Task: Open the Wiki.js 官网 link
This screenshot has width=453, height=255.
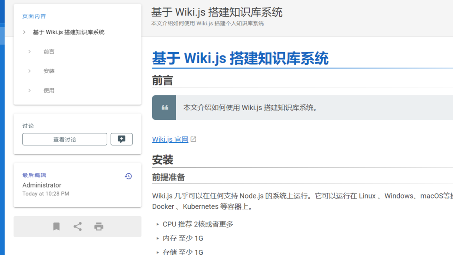Action: tap(170, 139)
